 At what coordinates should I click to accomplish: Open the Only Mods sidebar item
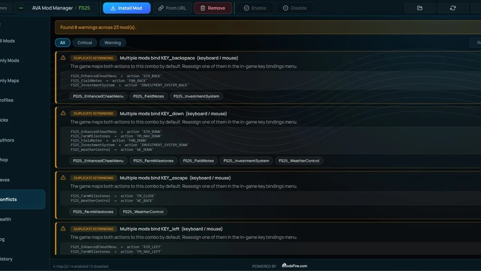tap(23, 61)
